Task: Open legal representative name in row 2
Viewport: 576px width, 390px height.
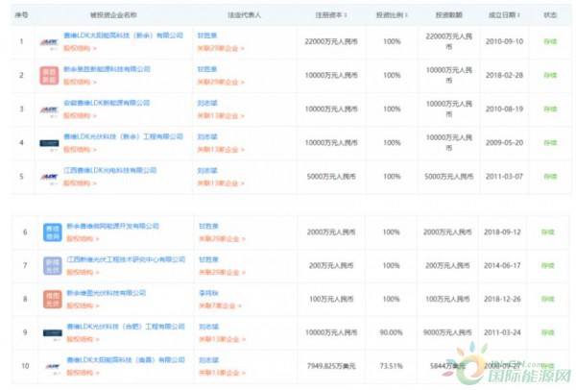Action: [207, 69]
